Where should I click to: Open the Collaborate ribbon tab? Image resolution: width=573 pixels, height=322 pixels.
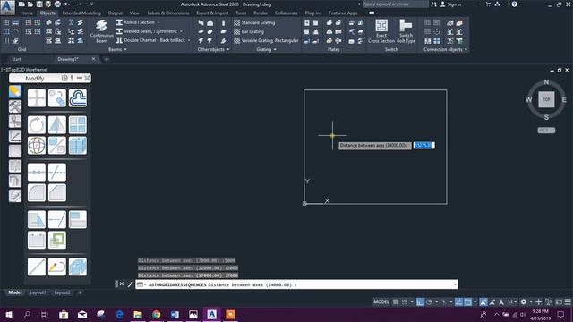(286, 13)
